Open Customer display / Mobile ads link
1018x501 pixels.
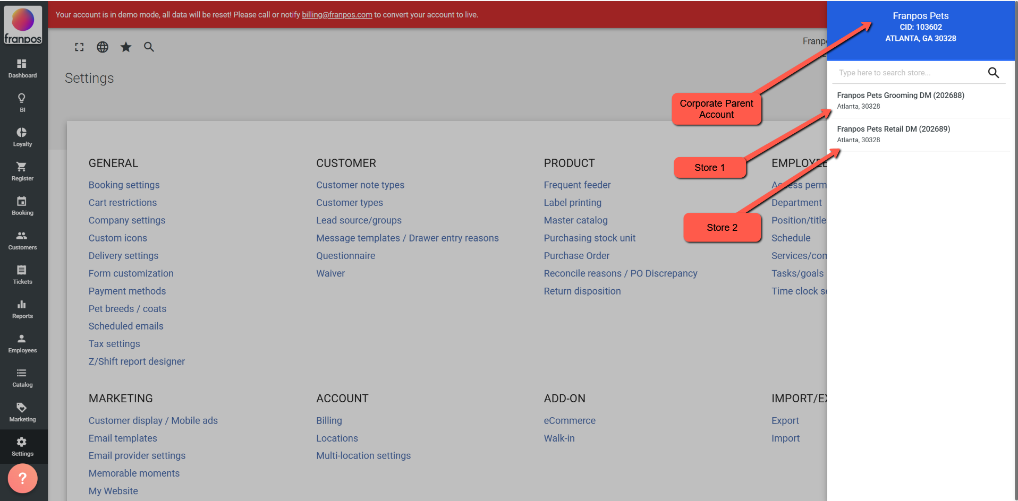[x=153, y=420]
